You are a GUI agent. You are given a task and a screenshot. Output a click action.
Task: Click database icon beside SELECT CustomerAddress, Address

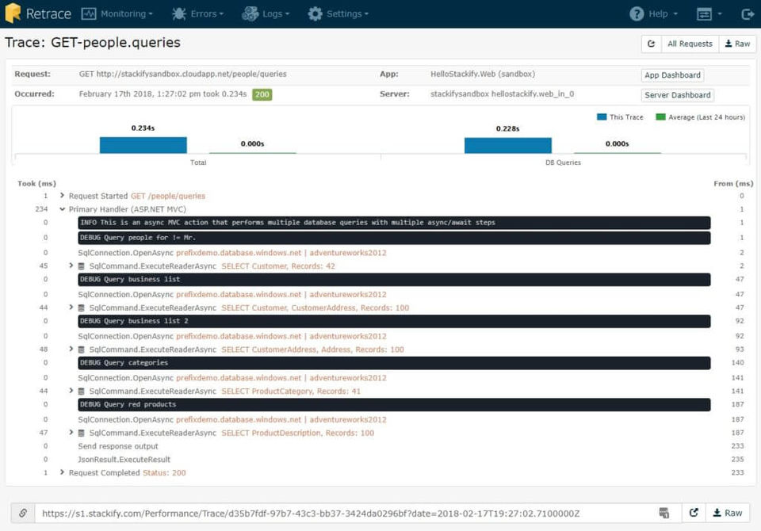[82, 350]
